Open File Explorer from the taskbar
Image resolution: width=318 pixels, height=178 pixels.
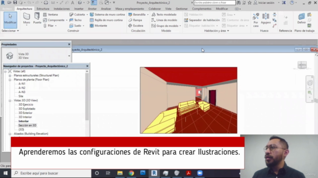120,173
